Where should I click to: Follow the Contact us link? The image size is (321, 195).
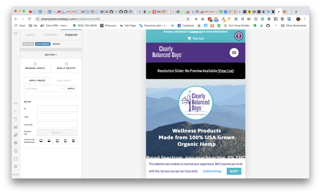pyautogui.click(x=195, y=32)
